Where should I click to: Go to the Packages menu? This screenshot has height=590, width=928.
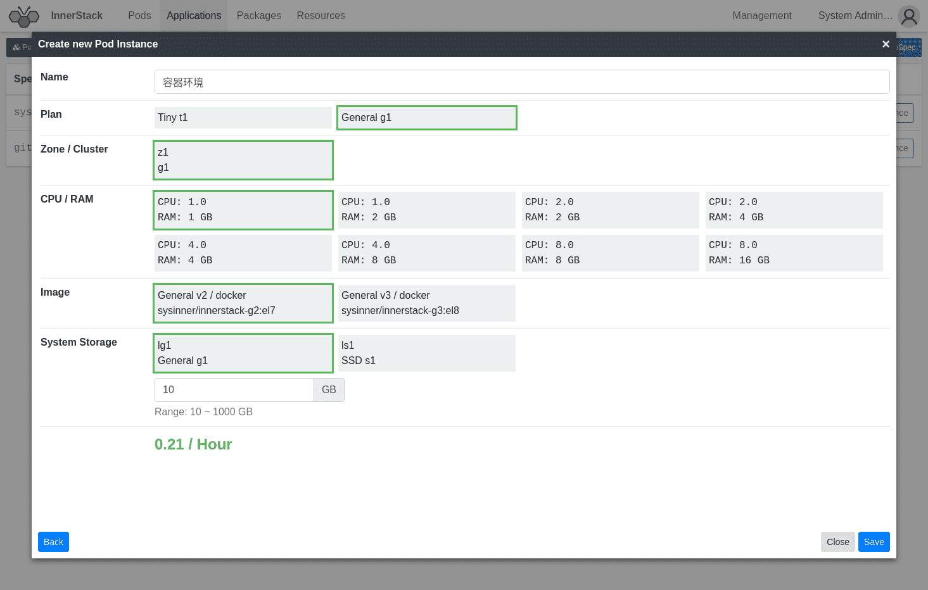tap(258, 16)
